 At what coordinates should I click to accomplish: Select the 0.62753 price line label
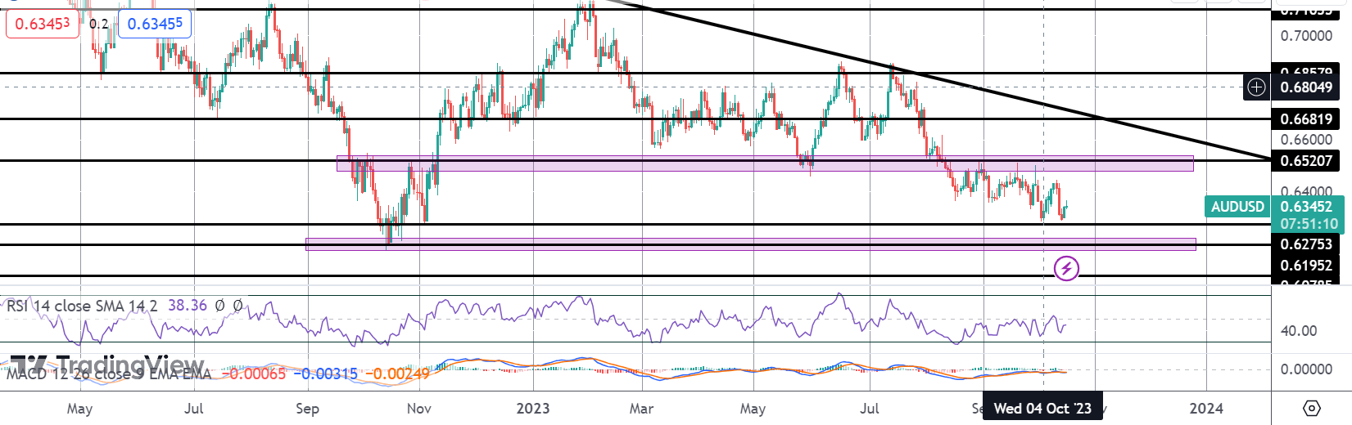click(1306, 244)
